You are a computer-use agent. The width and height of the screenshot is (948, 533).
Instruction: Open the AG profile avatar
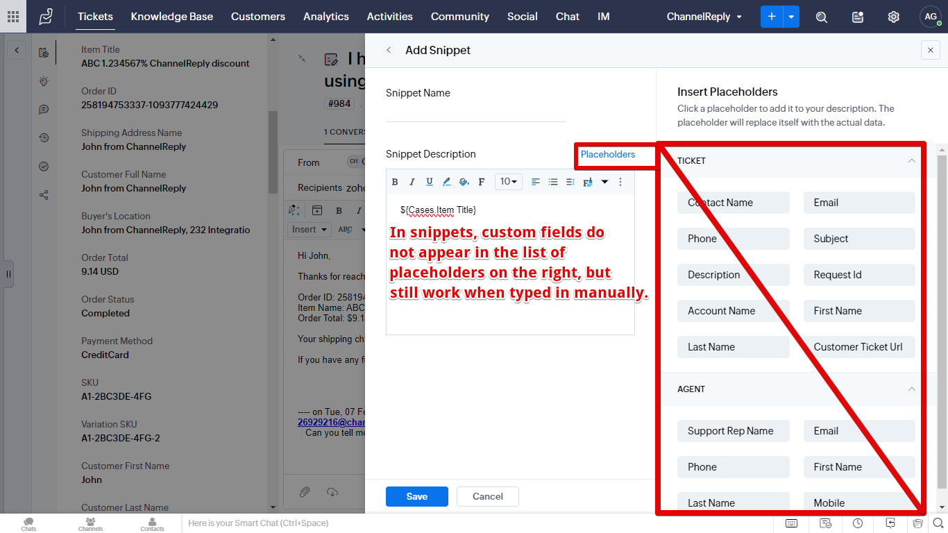(931, 17)
